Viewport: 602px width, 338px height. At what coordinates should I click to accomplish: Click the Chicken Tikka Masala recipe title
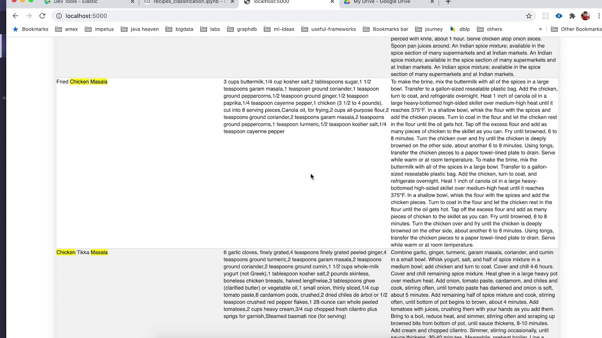pyautogui.click(x=82, y=253)
